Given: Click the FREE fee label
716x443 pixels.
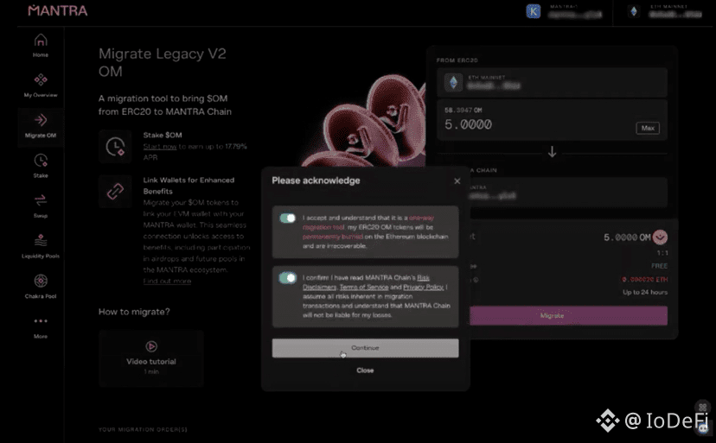Looking at the screenshot, I should point(660,266).
